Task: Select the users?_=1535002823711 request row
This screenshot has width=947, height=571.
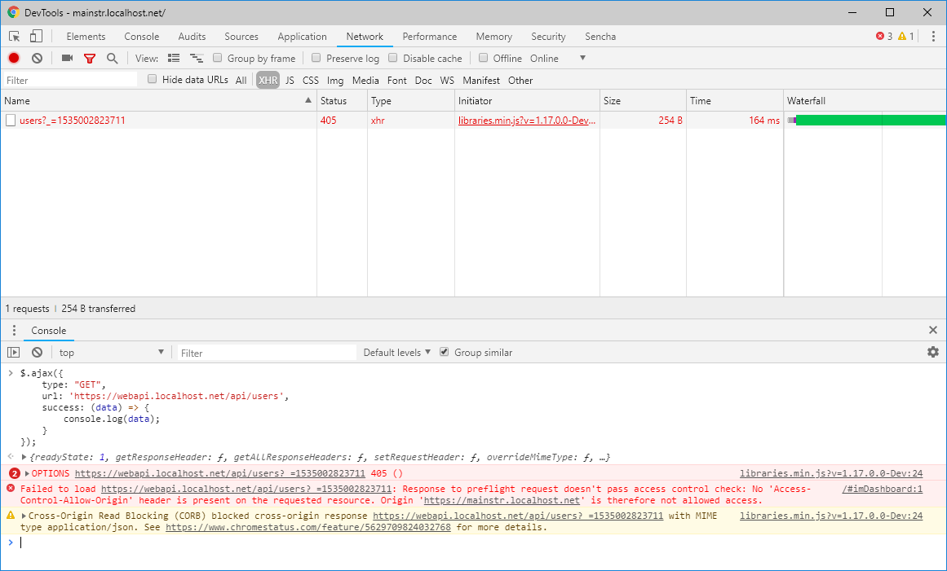Action: 473,120
